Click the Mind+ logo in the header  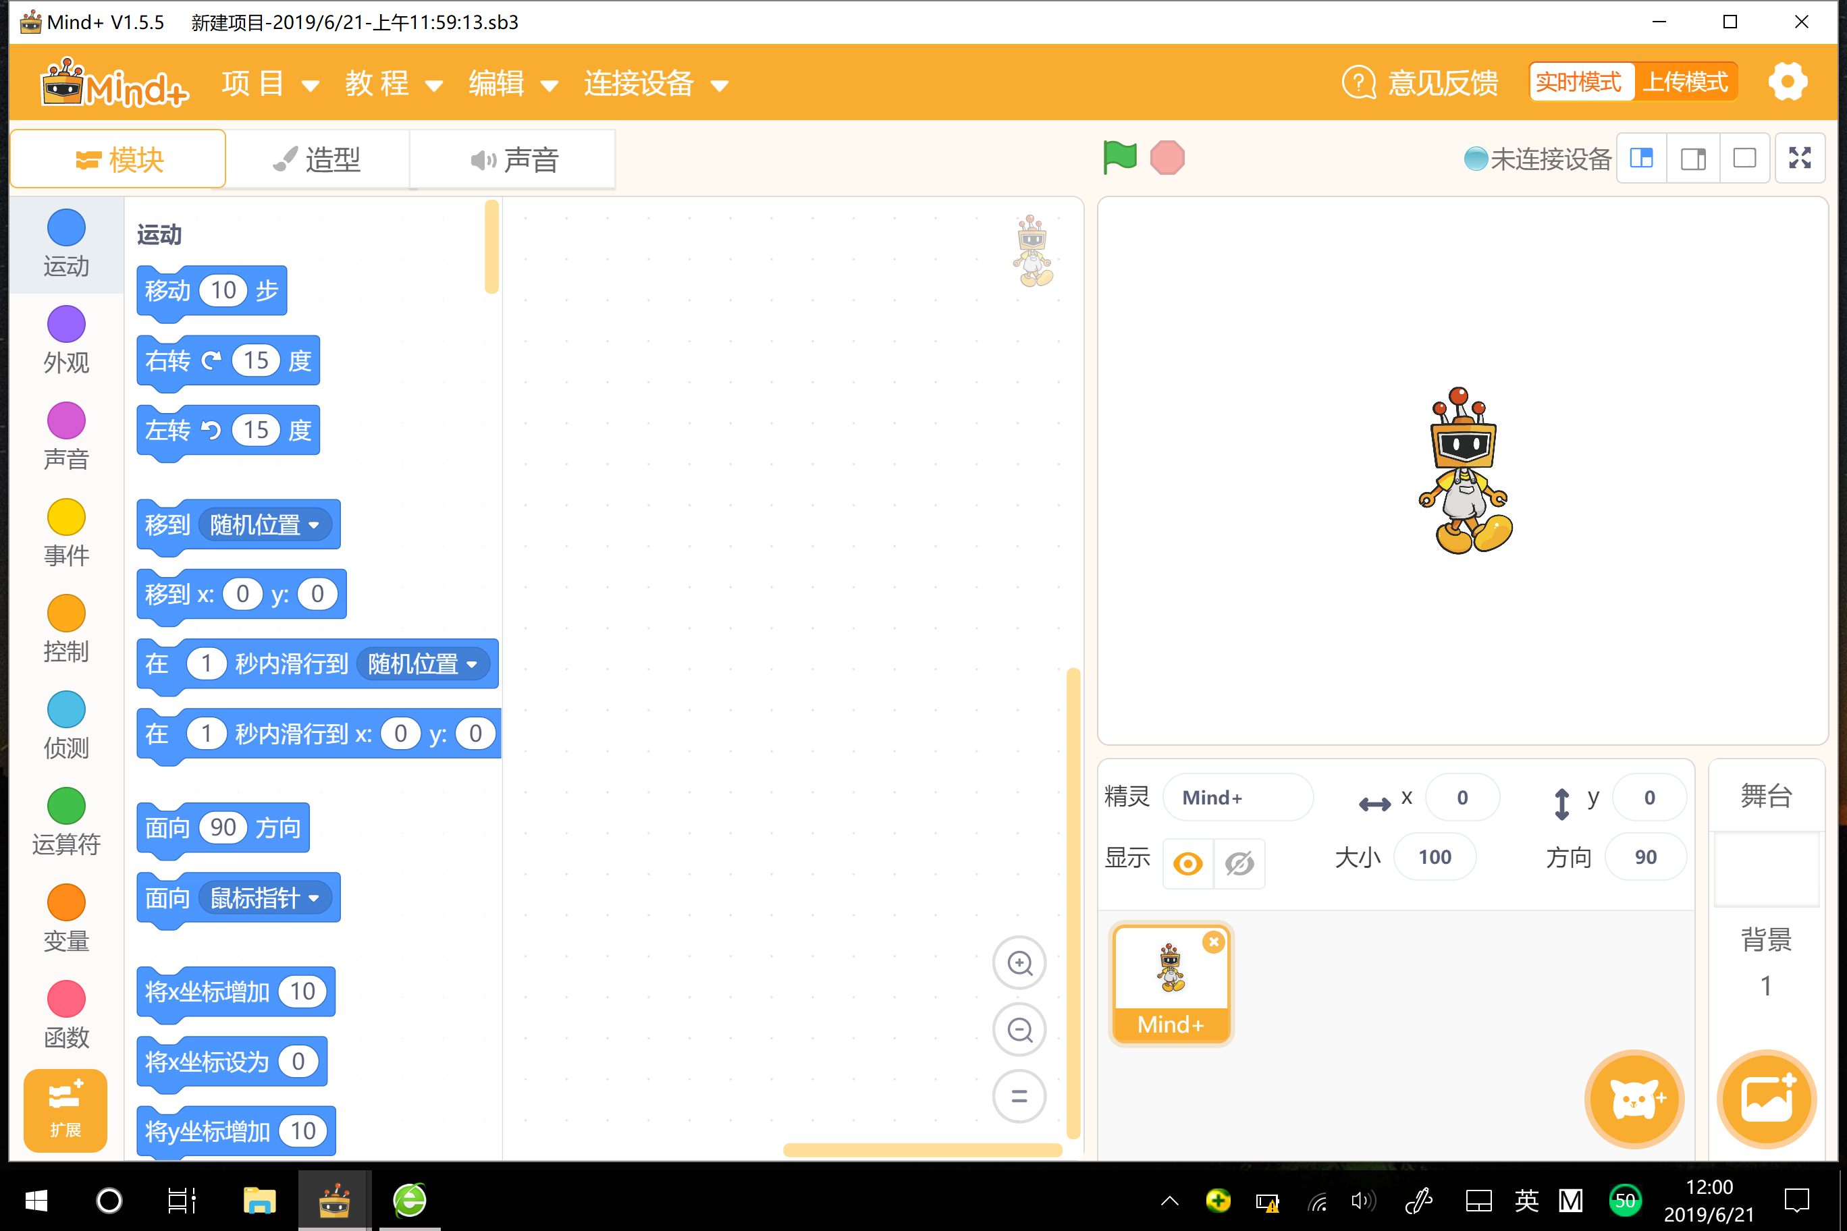(114, 82)
